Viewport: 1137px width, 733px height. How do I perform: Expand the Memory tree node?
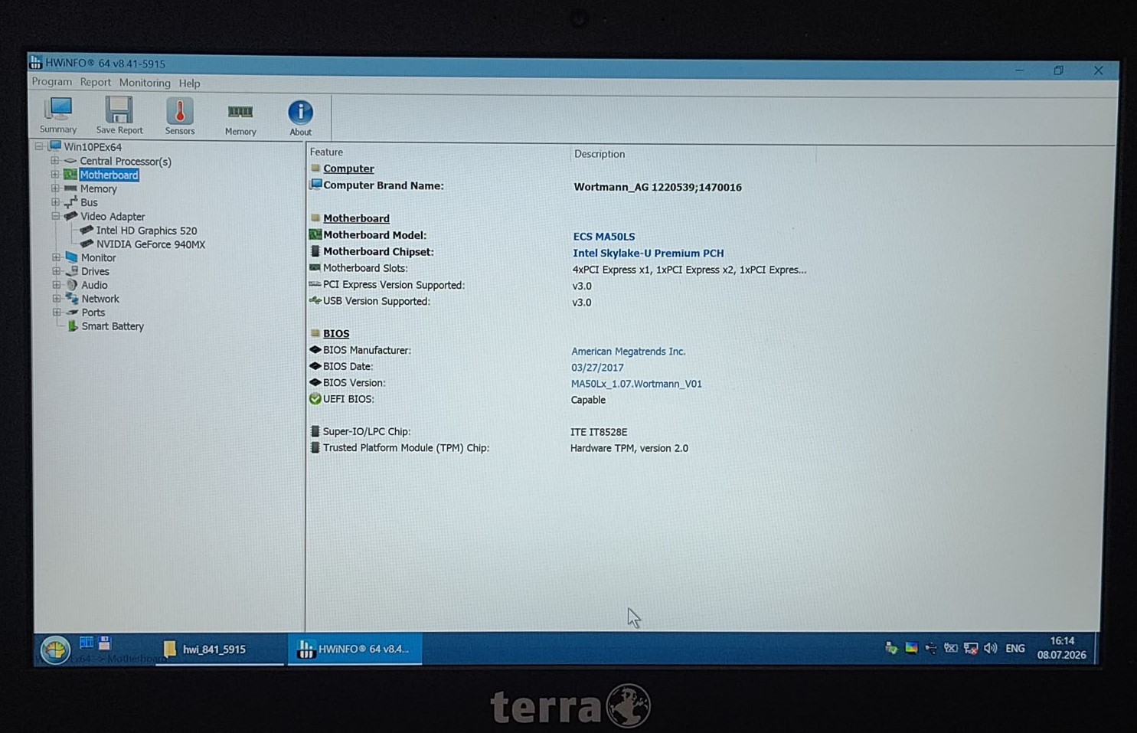click(55, 188)
